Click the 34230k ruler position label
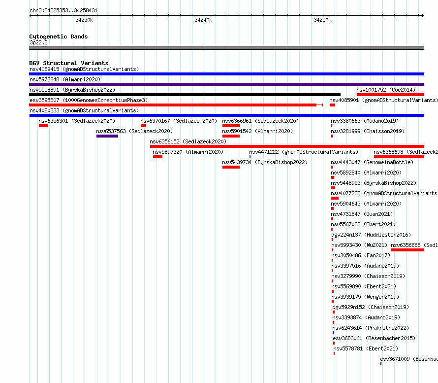 84,20
